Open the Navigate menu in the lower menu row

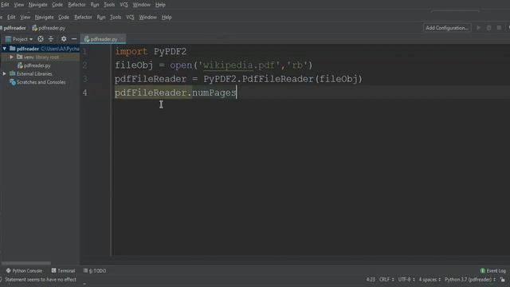tap(45, 18)
